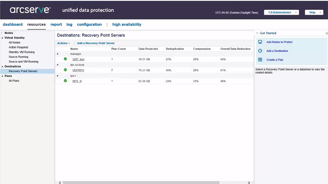Click the Overall Data Reduction column header
Screen dimensions: 328x184
(235, 49)
